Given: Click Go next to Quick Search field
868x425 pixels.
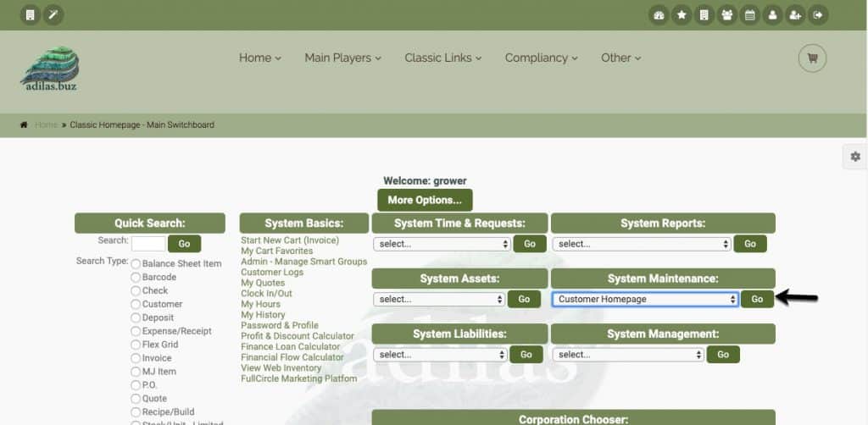Looking at the screenshot, I should [x=184, y=244].
